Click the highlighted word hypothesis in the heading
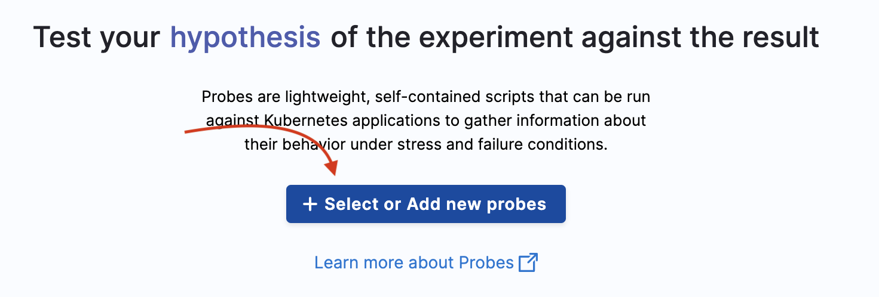The width and height of the screenshot is (879, 297). click(245, 38)
